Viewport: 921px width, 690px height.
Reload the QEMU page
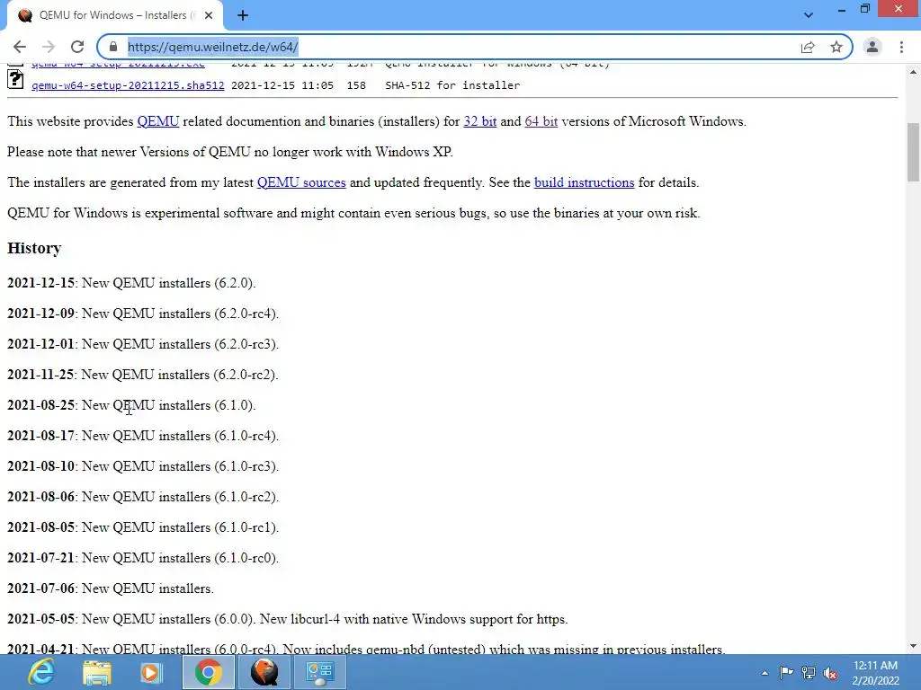point(77,47)
